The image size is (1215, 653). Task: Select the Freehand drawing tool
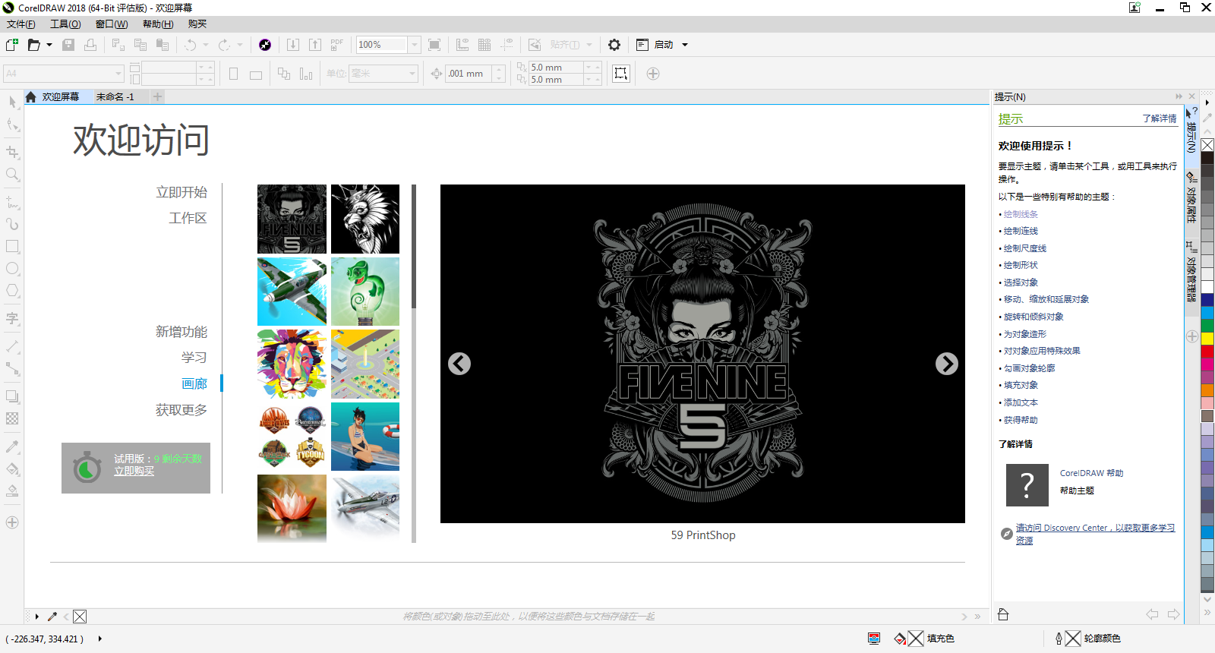click(12, 202)
